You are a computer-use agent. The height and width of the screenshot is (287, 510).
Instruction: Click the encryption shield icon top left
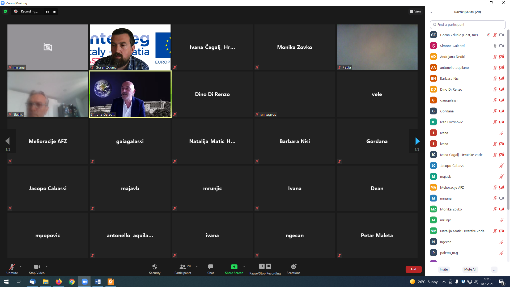pyautogui.click(x=5, y=11)
